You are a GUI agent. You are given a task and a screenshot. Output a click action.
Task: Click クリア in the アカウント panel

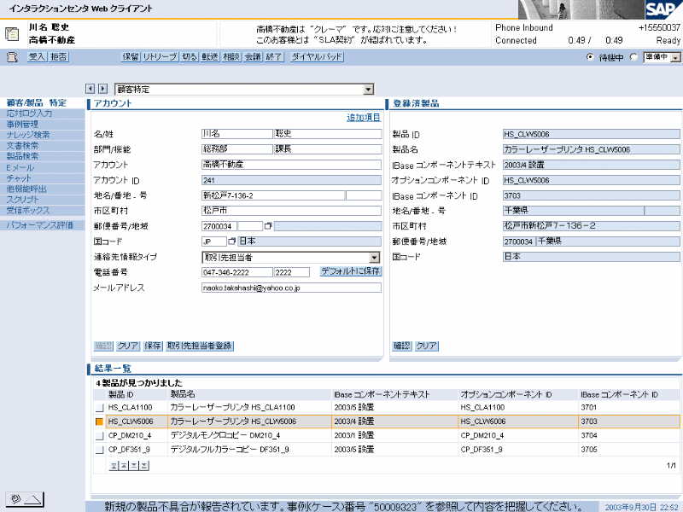click(x=128, y=346)
